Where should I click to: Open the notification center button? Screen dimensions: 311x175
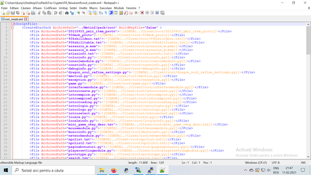click(303, 170)
